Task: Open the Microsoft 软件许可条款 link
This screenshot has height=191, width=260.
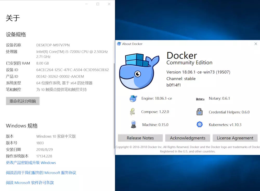Action: [x=30, y=182]
